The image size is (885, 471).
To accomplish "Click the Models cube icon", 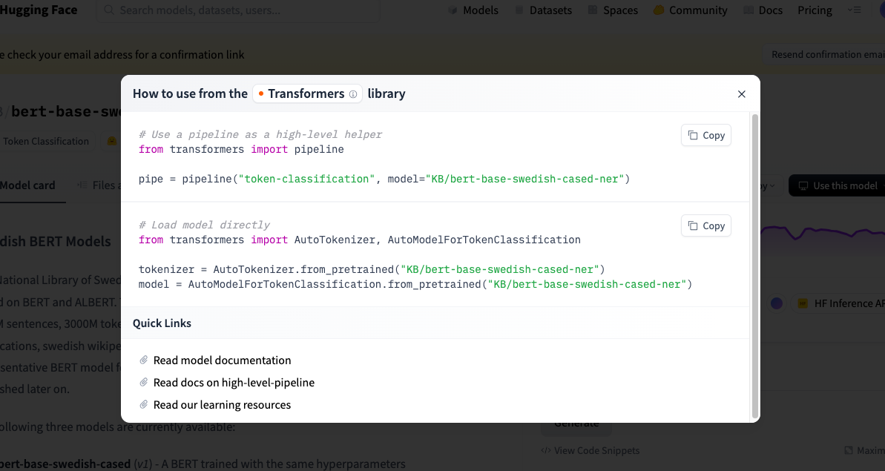I will [x=453, y=10].
